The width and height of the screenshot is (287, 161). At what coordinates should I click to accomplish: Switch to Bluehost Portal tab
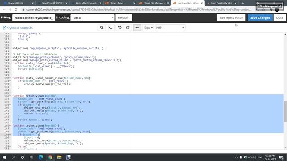(x=18, y=3)
